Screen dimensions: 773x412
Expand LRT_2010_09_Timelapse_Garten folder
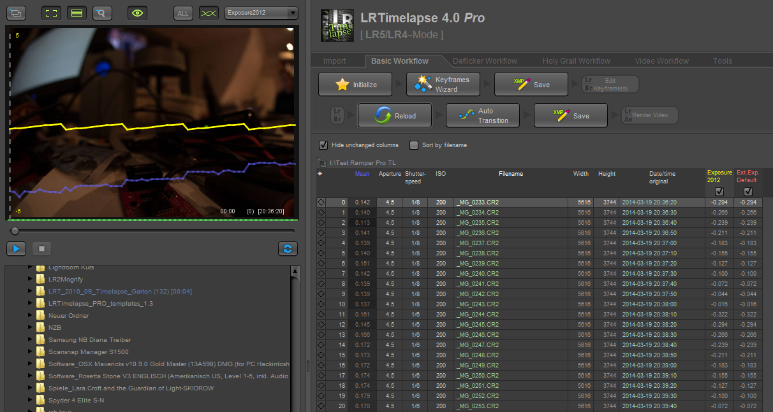point(29,291)
